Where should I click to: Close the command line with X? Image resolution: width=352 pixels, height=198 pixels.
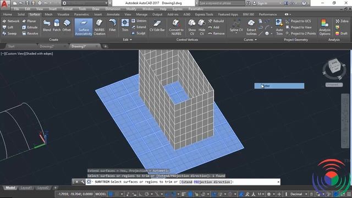77,182
